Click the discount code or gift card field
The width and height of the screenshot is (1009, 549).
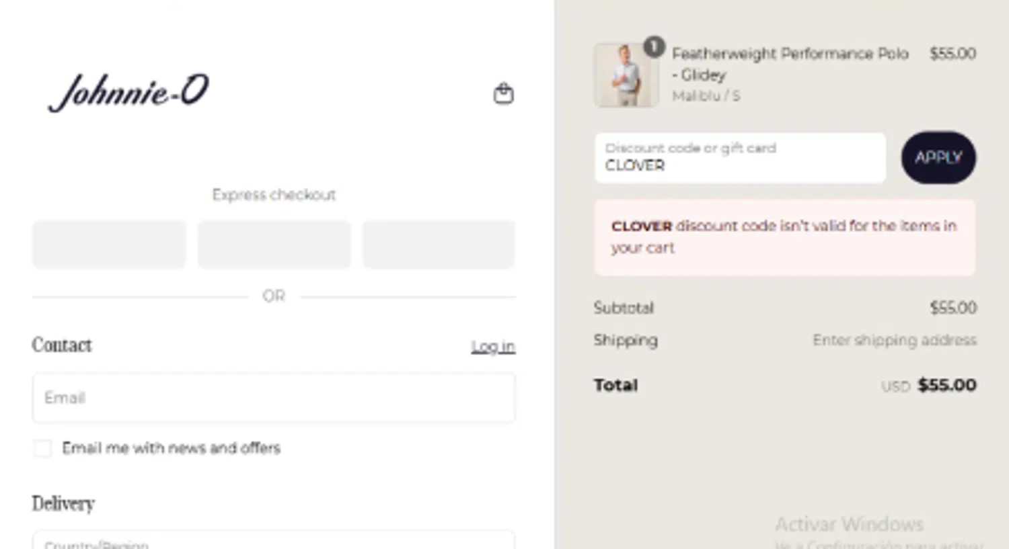[739, 158]
